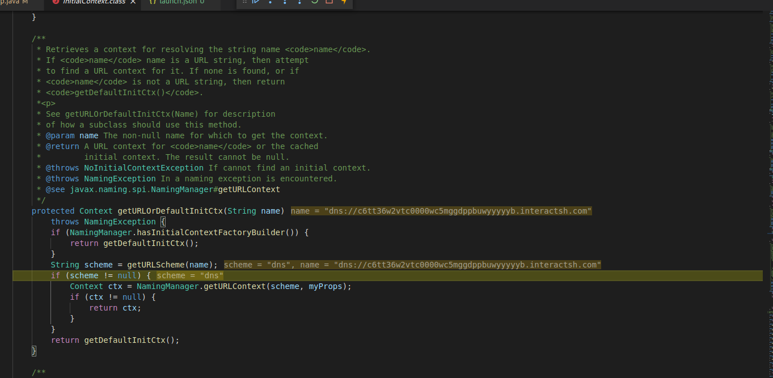Click myProps argument
The image size is (773, 378).
(x=326, y=286)
